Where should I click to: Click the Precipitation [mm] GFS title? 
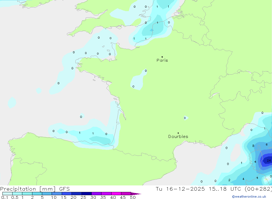pos(35,189)
